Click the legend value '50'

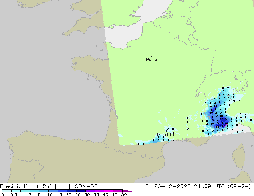click(124, 194)
